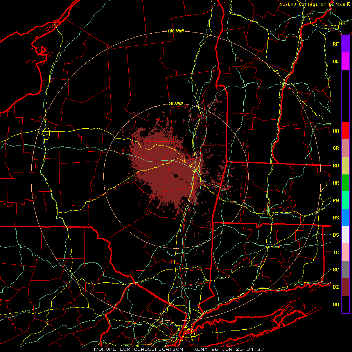
Task: Click the 26 JUN 25 date text
Action: pos(227,349)
